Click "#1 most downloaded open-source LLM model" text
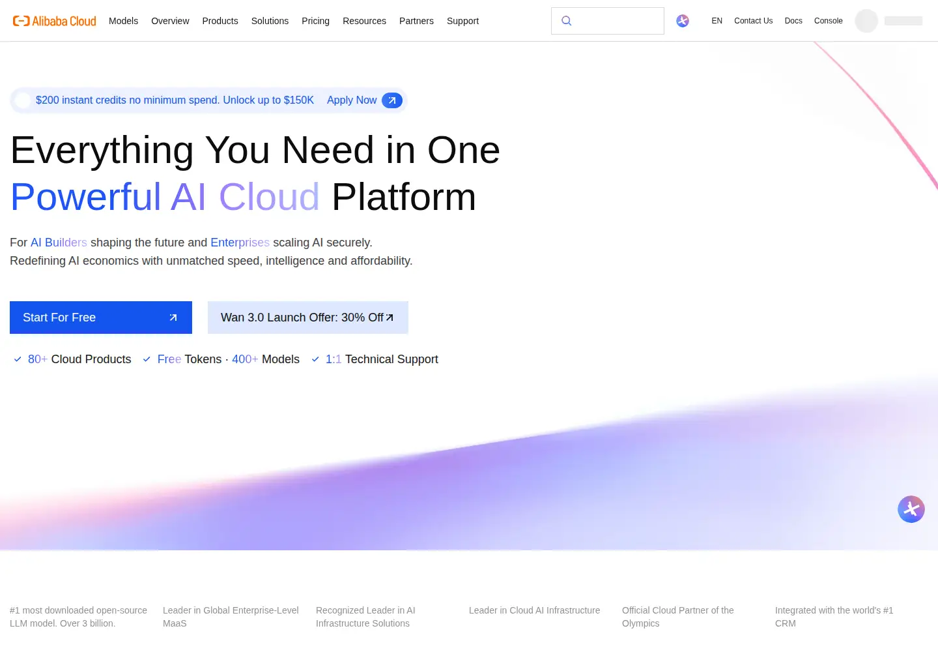The width and height of the screenshot is (938, 652). [78, 617]
